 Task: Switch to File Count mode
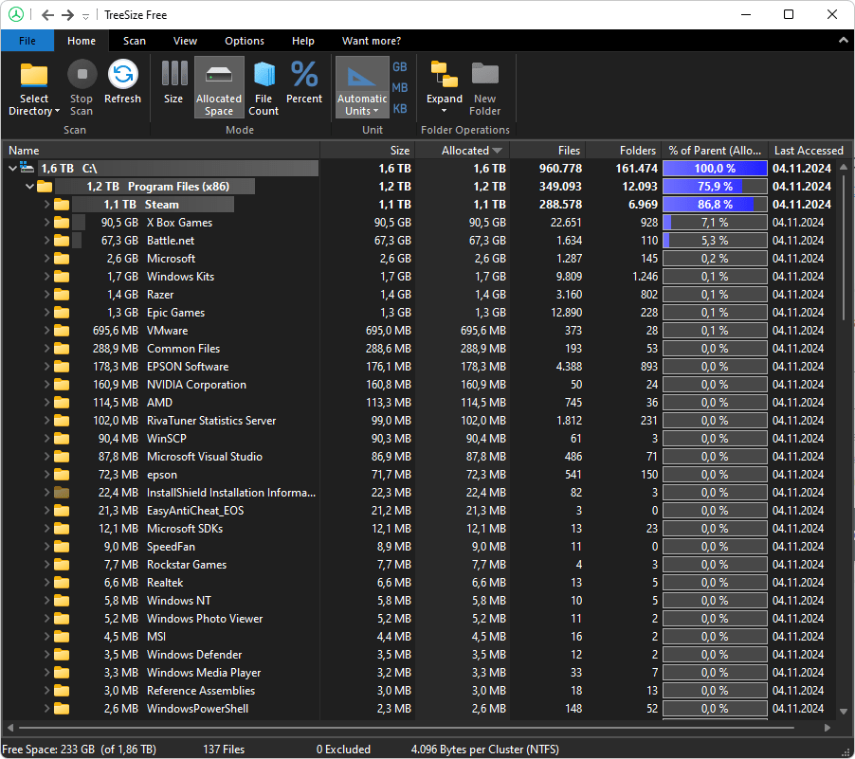[264, 77]
